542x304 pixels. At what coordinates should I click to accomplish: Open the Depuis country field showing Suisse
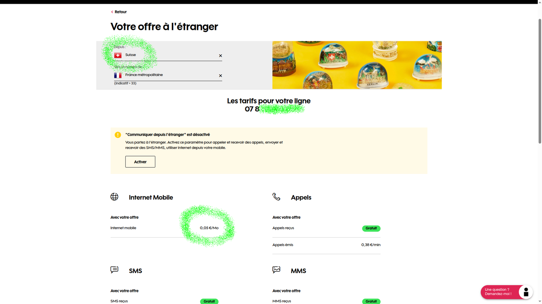(168, 55)
